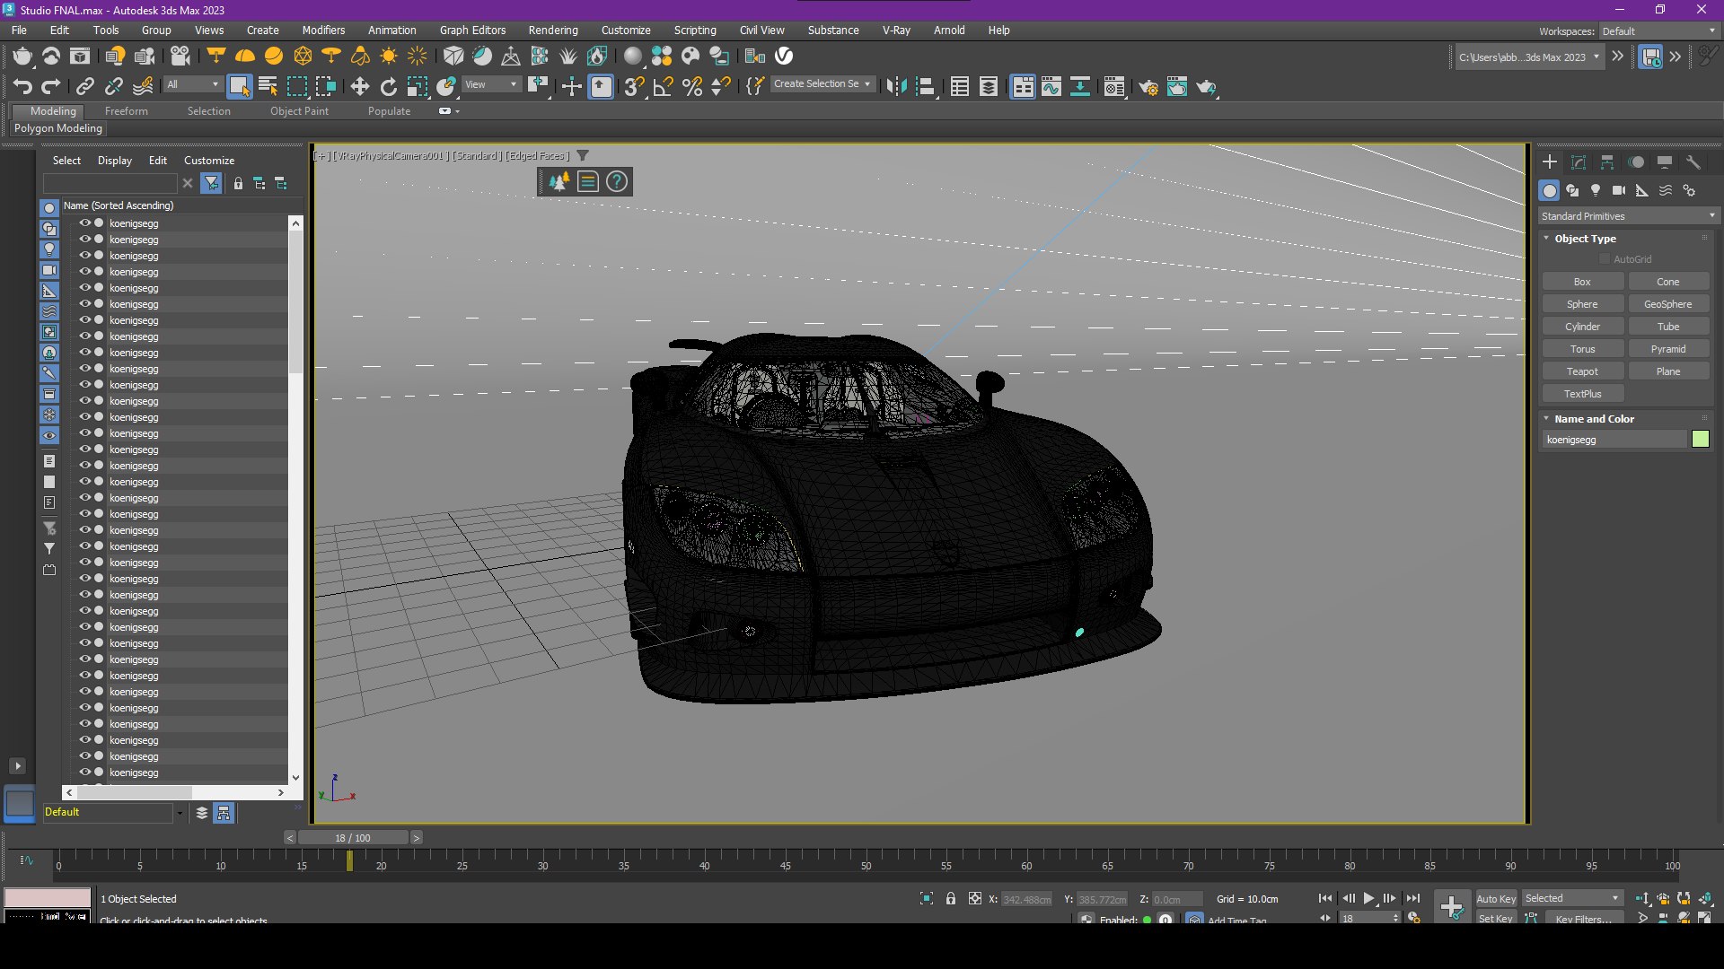This screenshot has height=969, width=1724.
Task: Toggle the selection lock padlock in status bar
Action: 951,898
